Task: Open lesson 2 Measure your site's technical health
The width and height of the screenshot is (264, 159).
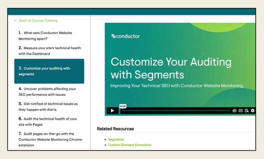Action: [50, 51]
